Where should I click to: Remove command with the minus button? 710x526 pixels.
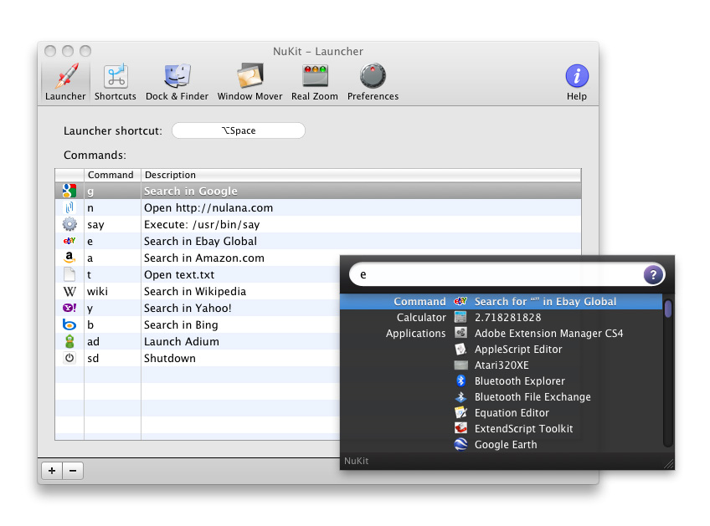[73, 471]
